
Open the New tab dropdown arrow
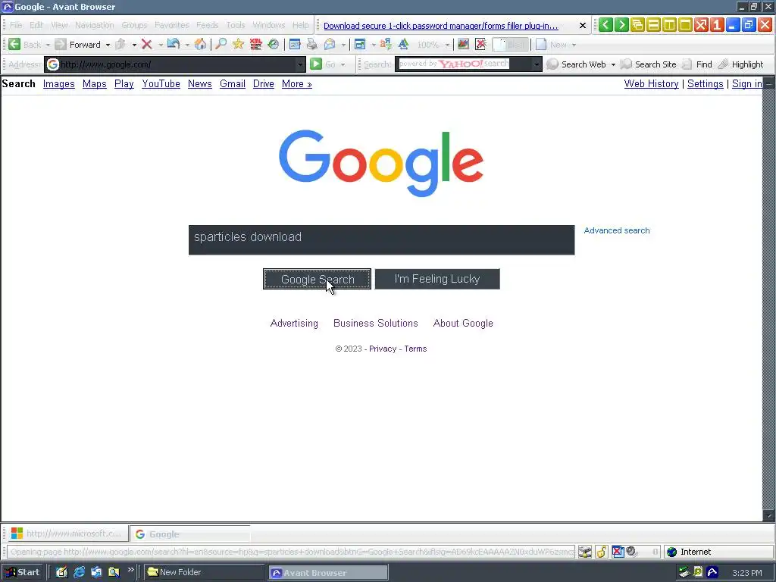[574, 45]
